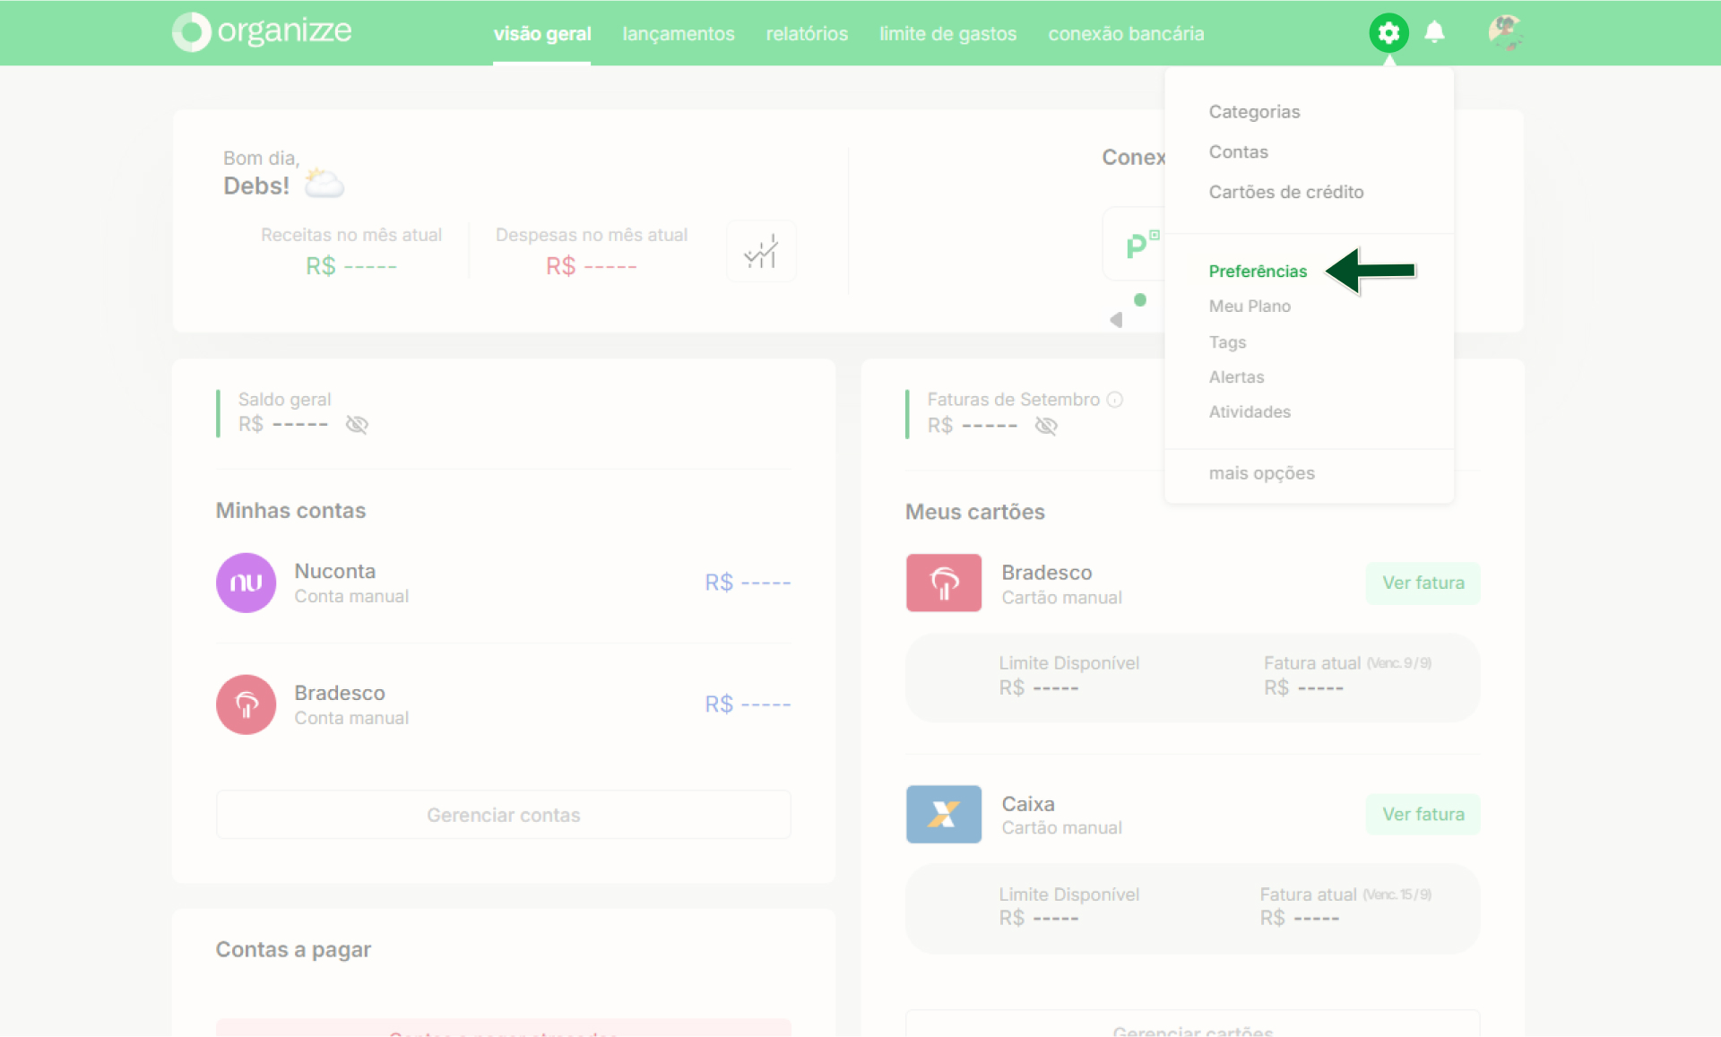Click Bradesco Conta manual account name
This screenshot has width=1721, height=1037.
(x=339, y=694)
